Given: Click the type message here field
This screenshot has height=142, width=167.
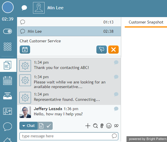Looking at the screenshot, I should (69, 136).
